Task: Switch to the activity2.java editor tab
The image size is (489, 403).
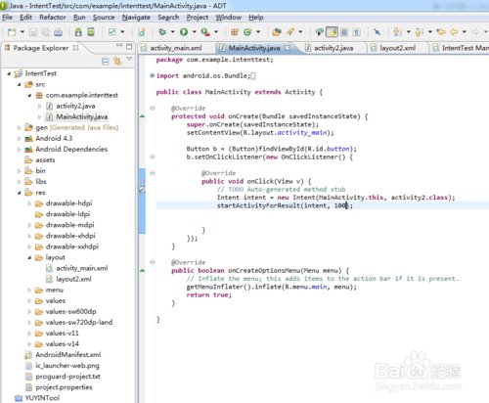Action: (x=330, y=48)
